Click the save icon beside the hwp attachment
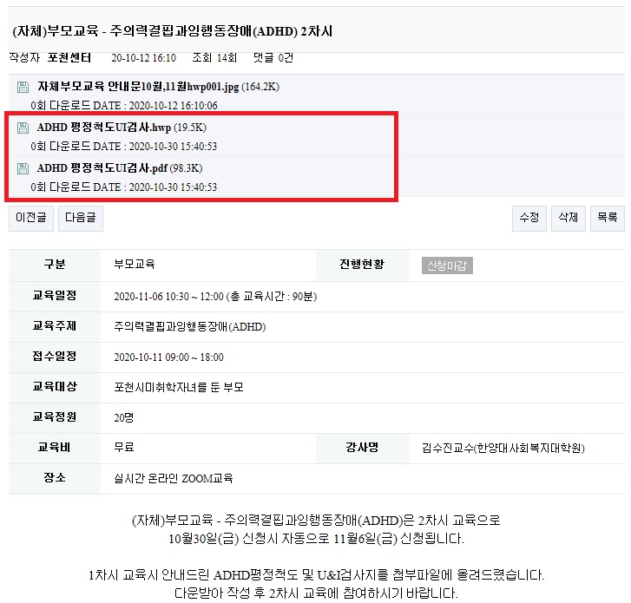This screenshot has height=603, width=631. (x=23, y=128)
